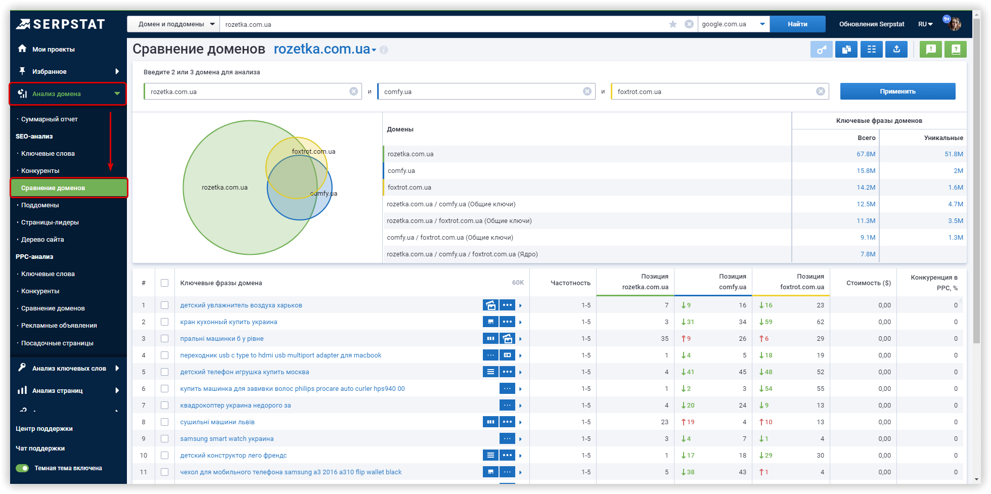Image resolution: width=991 pixels, height=494 pixels.
Task: Go to 'Поддомены' in the sidebar
Action: (x=40, y=205)
